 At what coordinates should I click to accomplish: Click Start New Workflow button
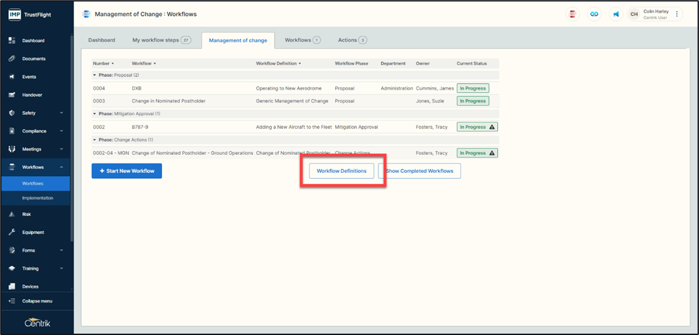click(x=127, y=171)
